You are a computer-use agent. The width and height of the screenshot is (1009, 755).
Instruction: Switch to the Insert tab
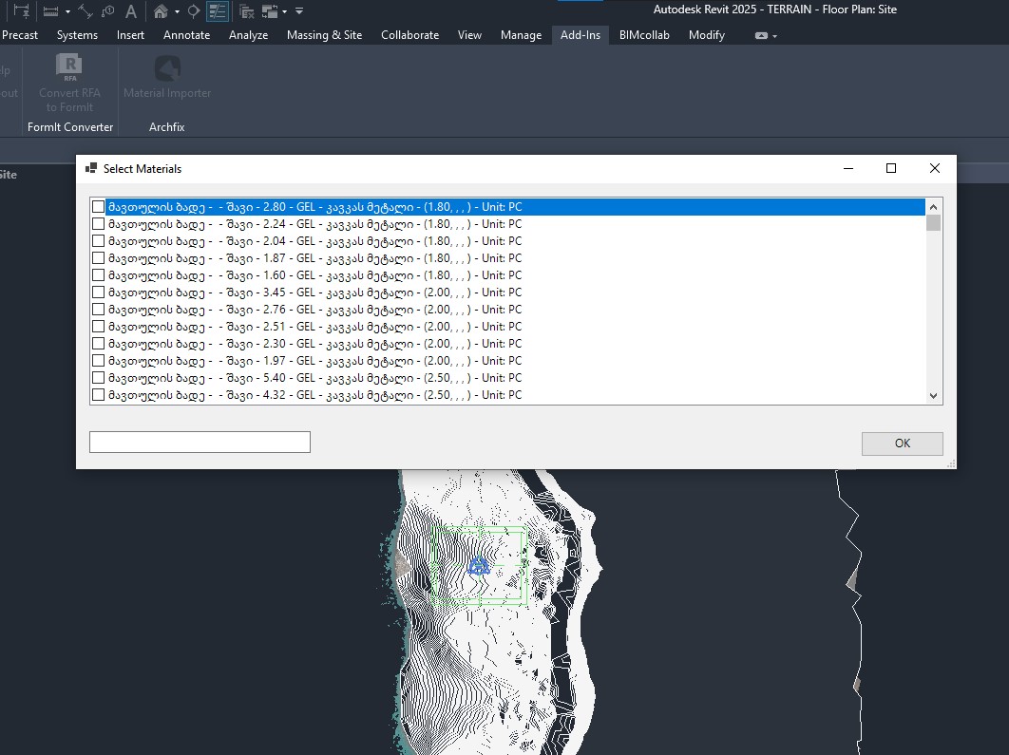click(130, 35)
